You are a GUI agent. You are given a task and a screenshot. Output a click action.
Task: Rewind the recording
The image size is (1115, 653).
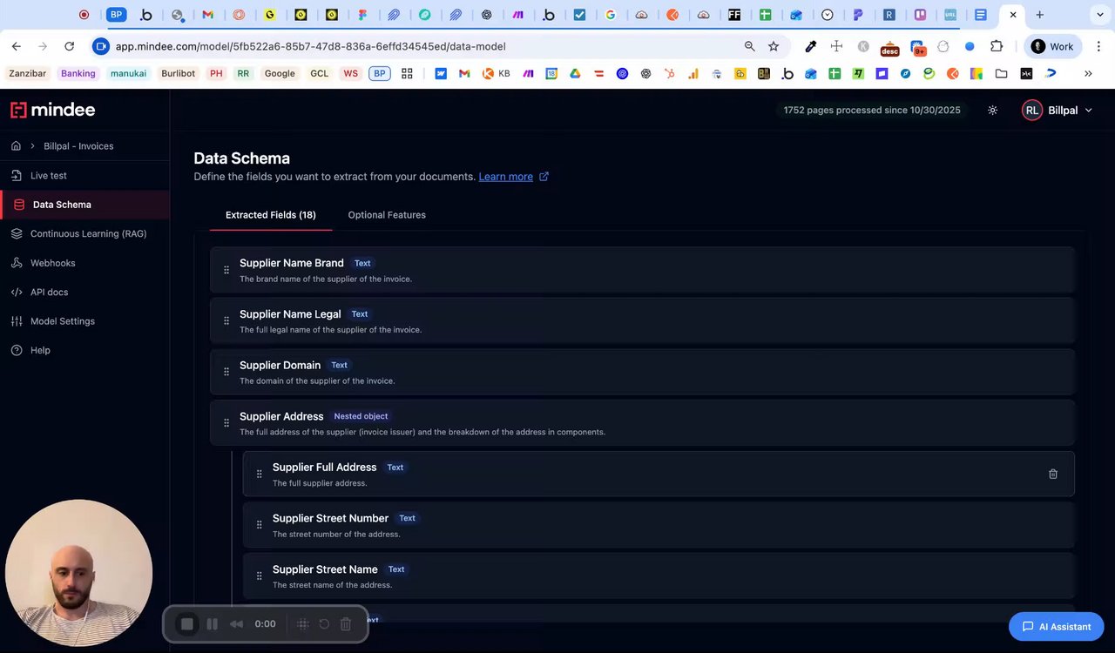click(236, 624)
